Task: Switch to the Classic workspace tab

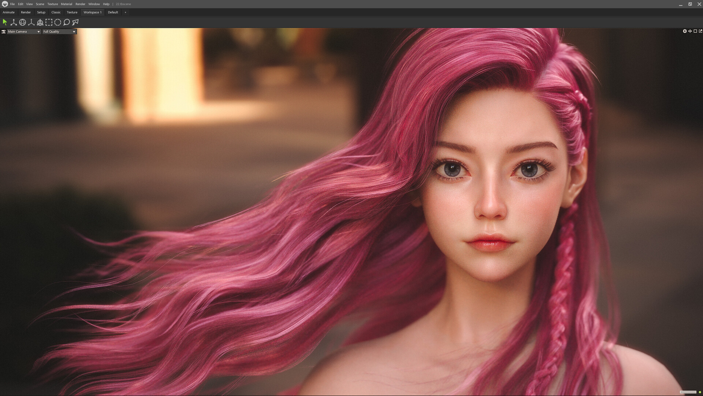Action: (56, 12)
